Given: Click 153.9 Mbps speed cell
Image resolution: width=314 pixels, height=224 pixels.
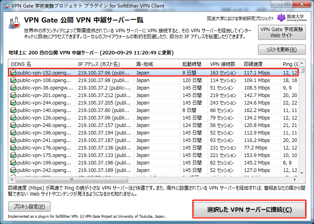Looking at the screenshot, I should point(257,155).
